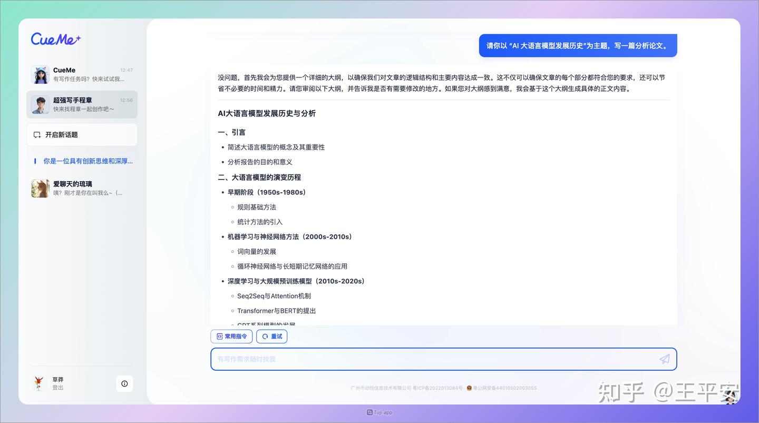Click the new chat icon beside 开启新话题

click(x=36, y=134)
